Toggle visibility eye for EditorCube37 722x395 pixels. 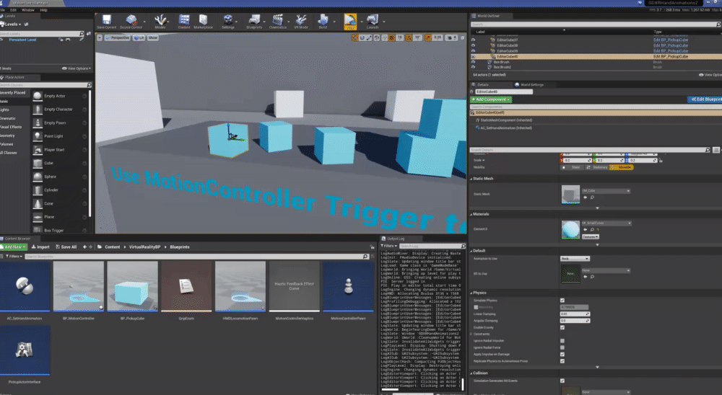pos(473,40)
